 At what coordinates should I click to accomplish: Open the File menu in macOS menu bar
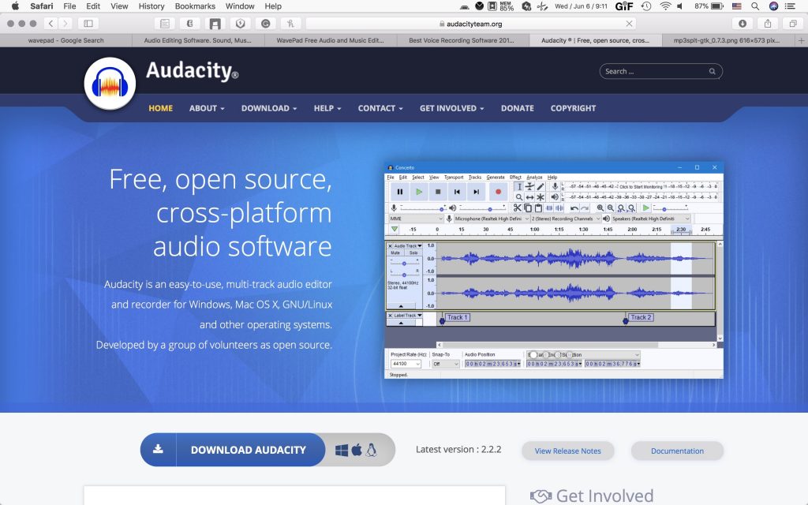[69, 6]
